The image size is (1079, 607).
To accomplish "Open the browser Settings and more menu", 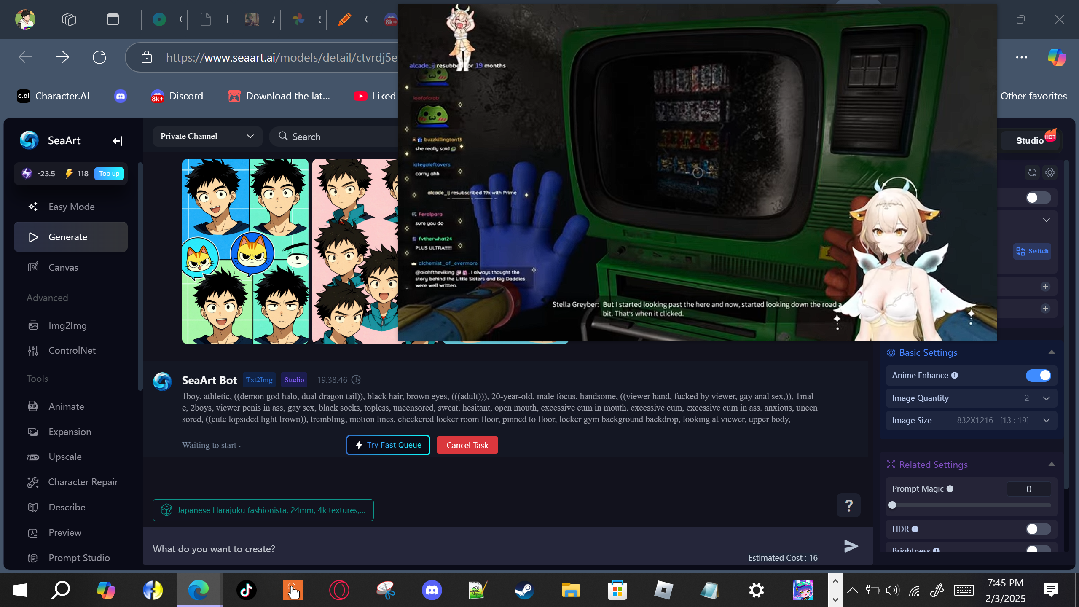I will point(1022,57).
